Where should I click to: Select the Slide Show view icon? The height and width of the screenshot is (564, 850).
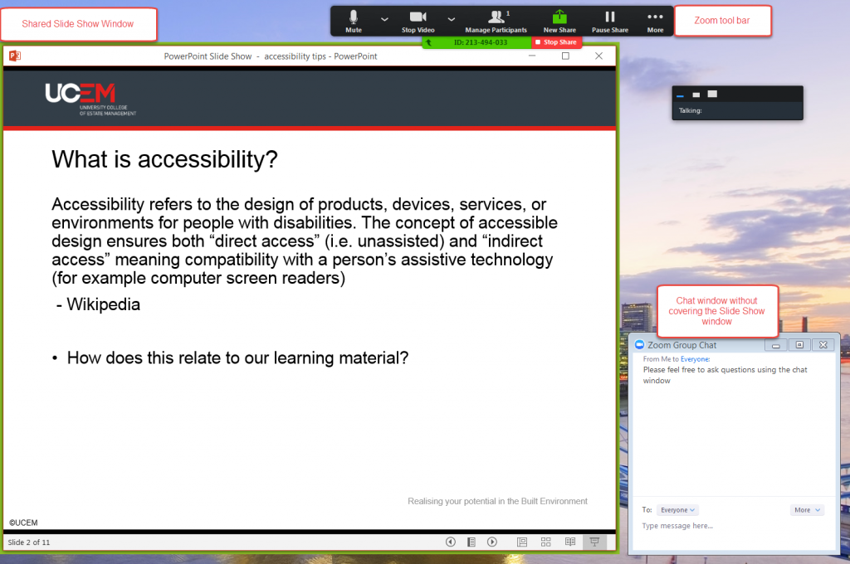[x=594, y=542]
